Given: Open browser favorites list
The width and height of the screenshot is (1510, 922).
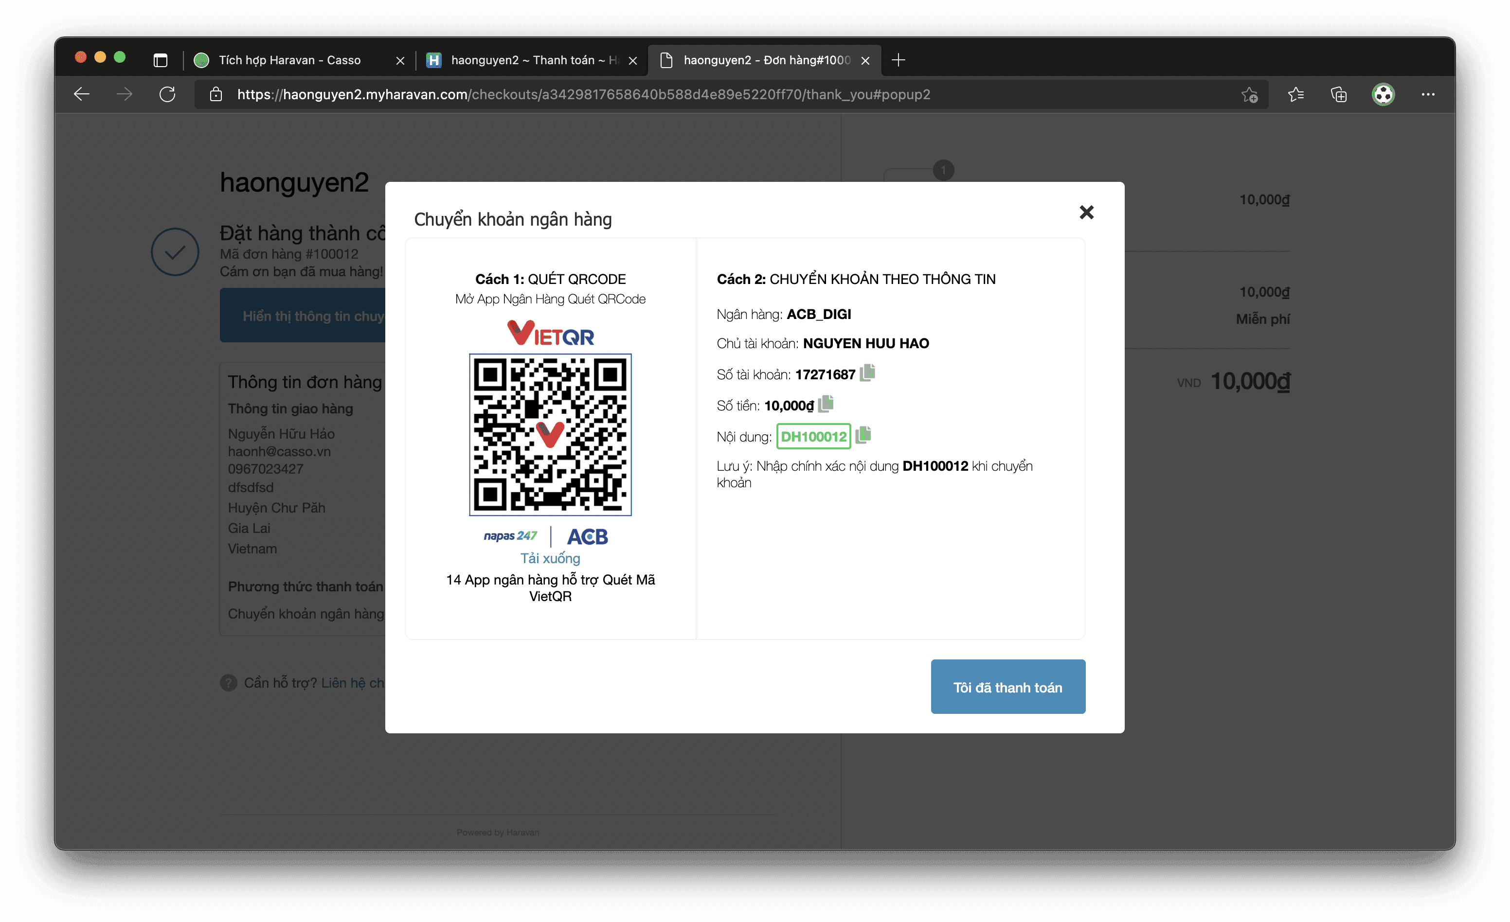Looking at the screenshot, I should (x=1295, y=94).
